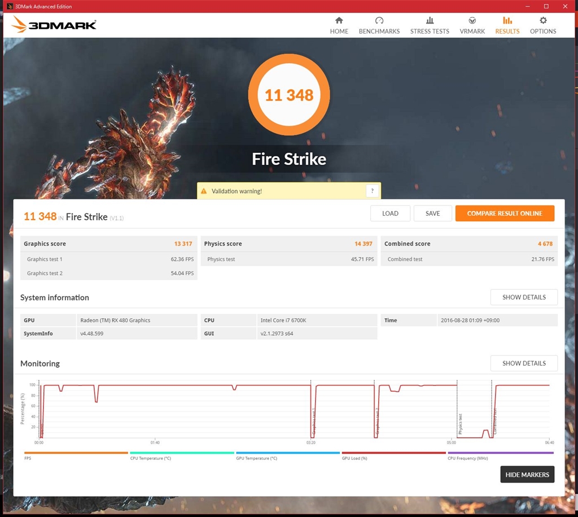The image size is (578, 517).
Task: Click the Results bar chart icon
Action: coord(507,20)
